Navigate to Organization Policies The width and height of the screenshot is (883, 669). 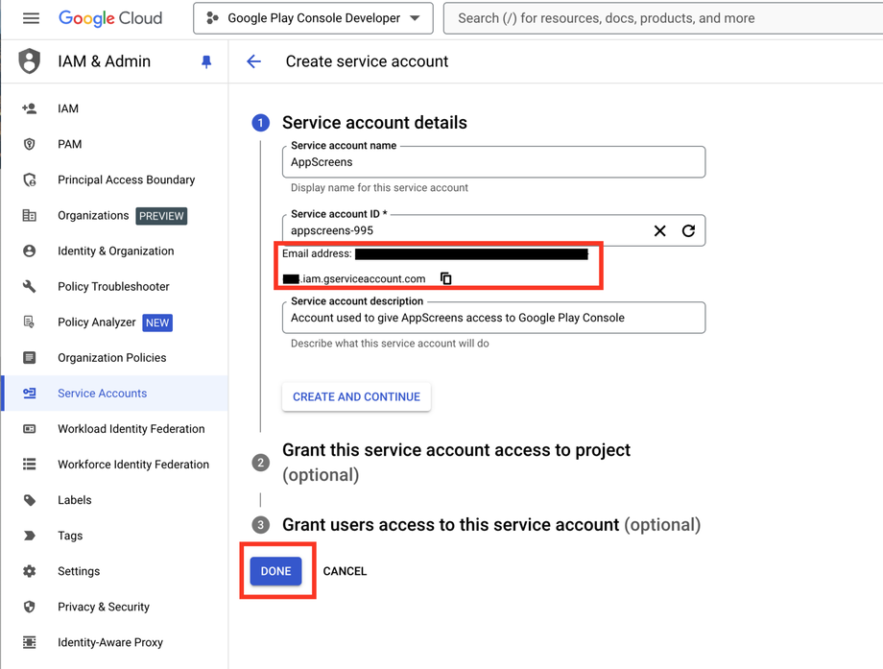click(111, 358)
